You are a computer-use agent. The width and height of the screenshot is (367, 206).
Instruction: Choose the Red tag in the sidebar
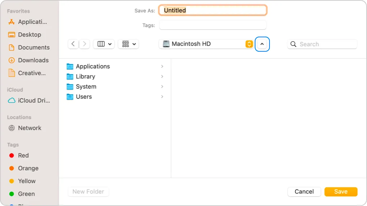coord(23,155)
